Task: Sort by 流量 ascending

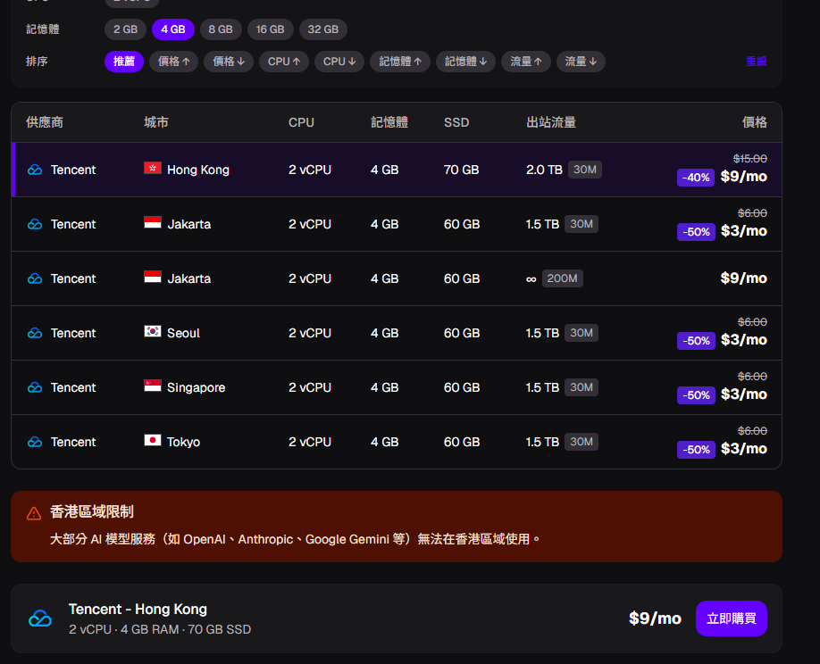Action: pyautogui.click(x=525, y=62)
